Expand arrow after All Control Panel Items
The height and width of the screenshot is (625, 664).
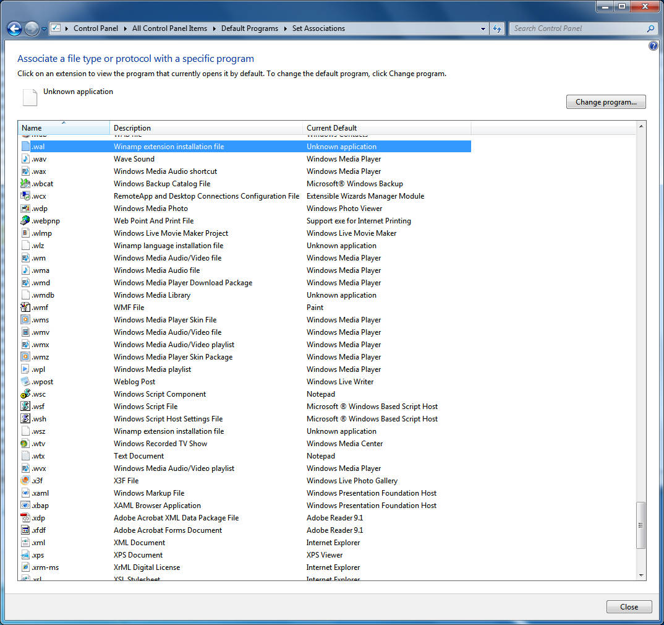point(215,29)
